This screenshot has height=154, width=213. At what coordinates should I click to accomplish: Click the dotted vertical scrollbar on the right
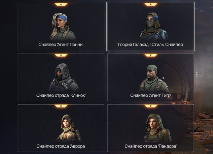coord(197,77)
